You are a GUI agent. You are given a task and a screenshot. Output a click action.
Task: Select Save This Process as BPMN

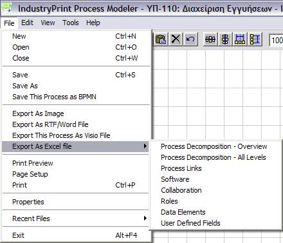click(x=75, y=97)
